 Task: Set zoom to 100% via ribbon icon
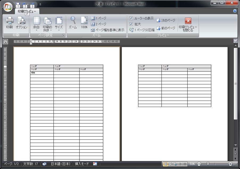tap(84, 23)
